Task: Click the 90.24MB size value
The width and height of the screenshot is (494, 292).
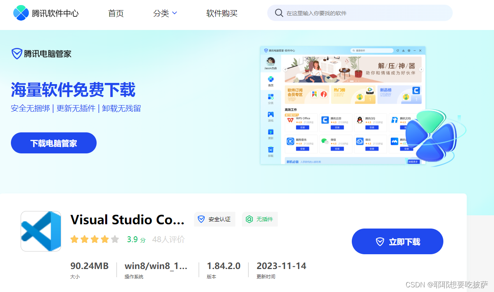Action: (90, 266)
